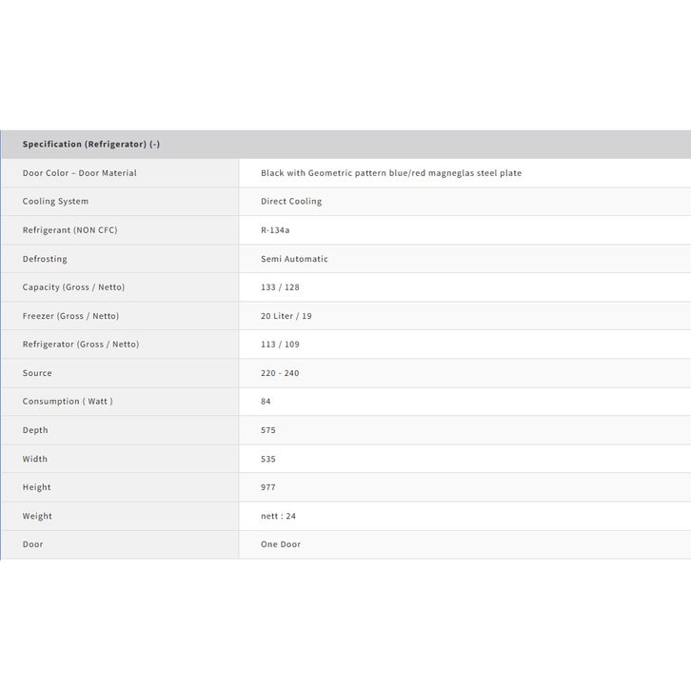
Task: Click the Freezer (Gross / Netto) label
Action: click(x=70, y=316)
